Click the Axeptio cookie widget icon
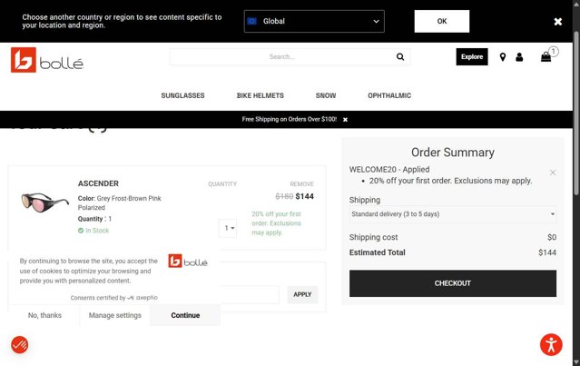Viewport: 580px width, 366px height. point(20,345)
